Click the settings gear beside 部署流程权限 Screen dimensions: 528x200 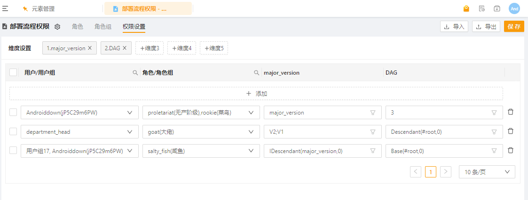(57, 27)
